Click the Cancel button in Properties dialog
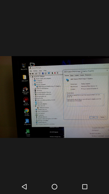Screen dimensions: 109x194 [103, 117]
